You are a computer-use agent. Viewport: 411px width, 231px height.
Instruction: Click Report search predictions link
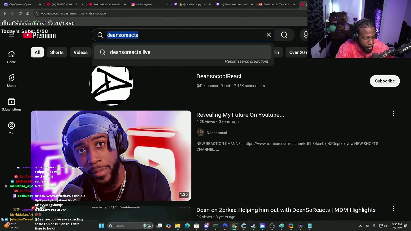tap(247, 61)
